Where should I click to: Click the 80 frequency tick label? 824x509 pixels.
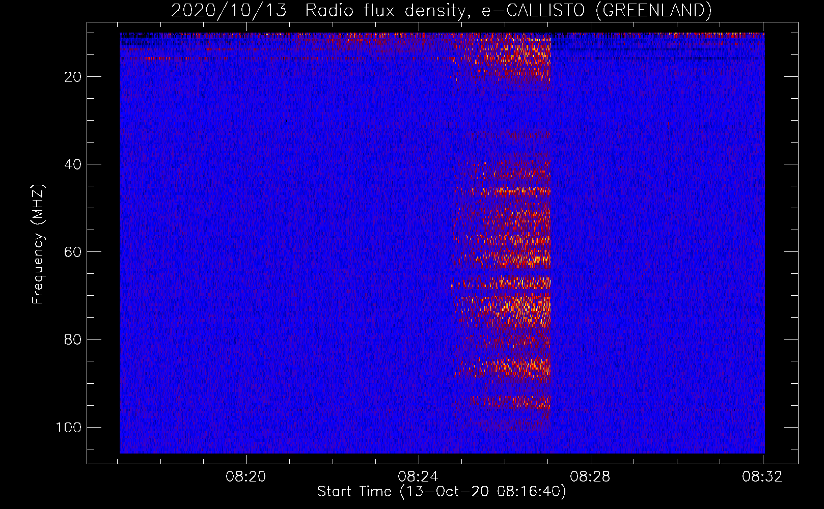73,340
